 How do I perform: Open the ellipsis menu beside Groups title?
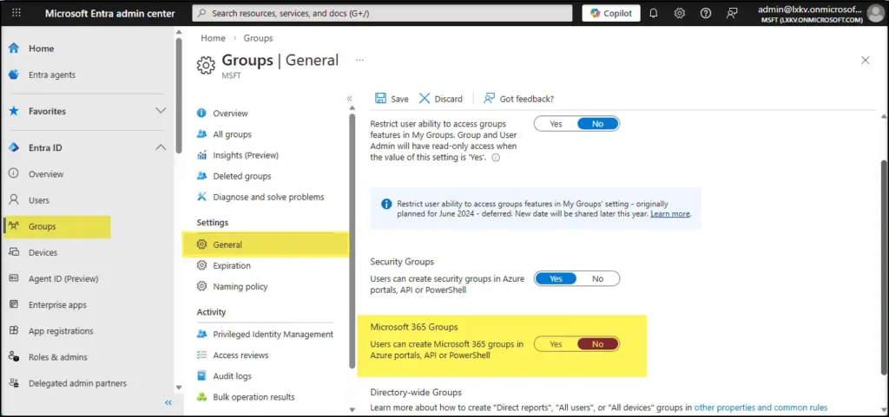click(359, 60)
